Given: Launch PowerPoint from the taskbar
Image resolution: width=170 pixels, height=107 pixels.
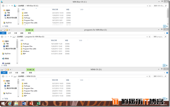Looking at the screenshot, I should [x=31, y=104].
